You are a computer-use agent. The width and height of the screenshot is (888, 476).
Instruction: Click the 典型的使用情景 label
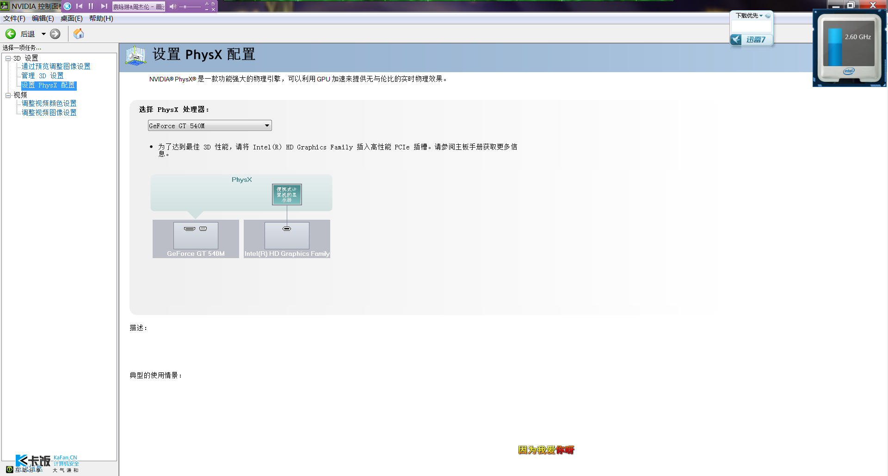pos(156,376)
